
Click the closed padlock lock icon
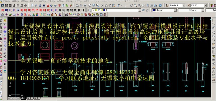click(52, 15)
